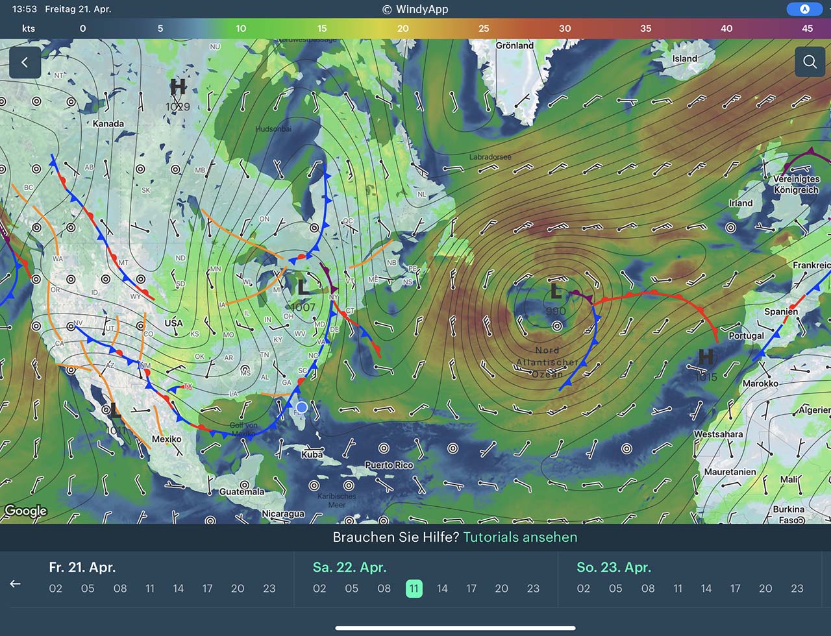This screenshot has height=636, width=831.
Task: Select 08 hour on Friday 21 April
Action: (120, 589)
